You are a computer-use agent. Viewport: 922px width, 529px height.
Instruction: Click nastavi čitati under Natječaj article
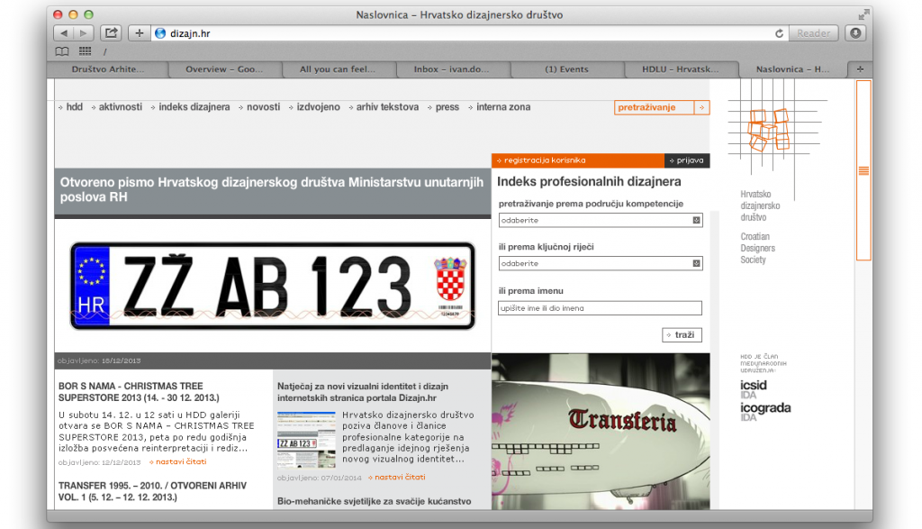tap(397, 478)
